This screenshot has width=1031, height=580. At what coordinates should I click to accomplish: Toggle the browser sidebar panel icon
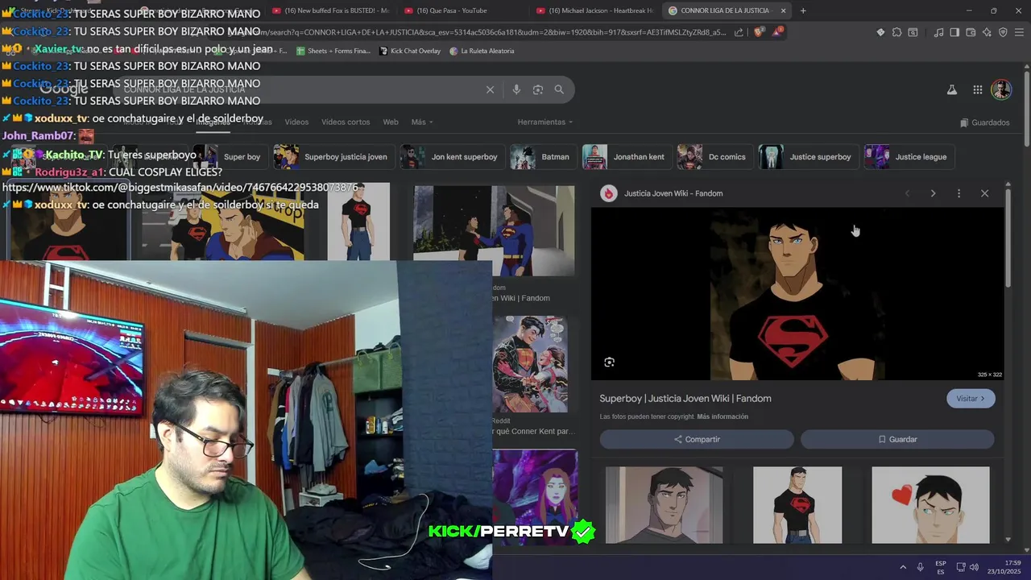pos(954,32)
